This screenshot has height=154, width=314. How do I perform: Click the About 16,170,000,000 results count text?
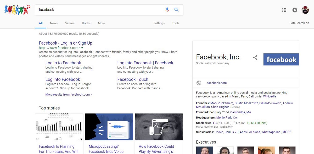click(69, 34)
